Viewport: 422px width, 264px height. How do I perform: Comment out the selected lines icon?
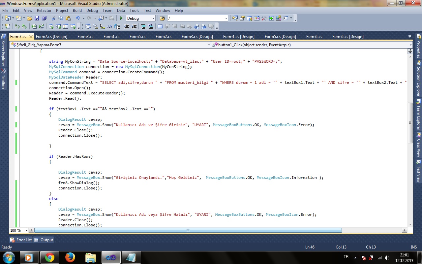pos(143,27)
